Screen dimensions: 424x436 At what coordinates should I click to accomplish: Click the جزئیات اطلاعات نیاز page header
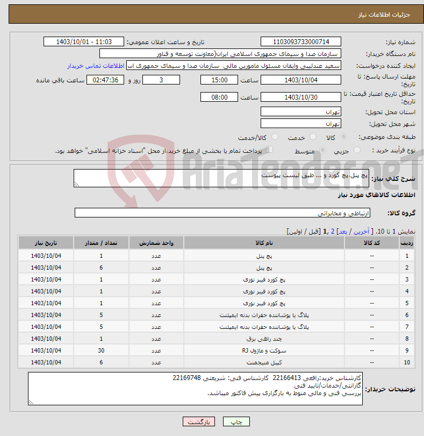click(x=384, y=15)
